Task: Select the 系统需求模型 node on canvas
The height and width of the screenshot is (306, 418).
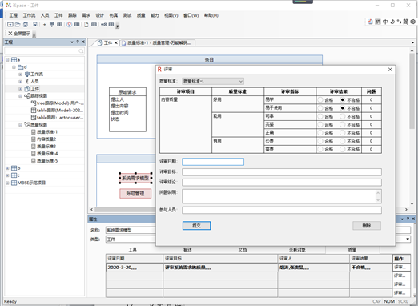Action: 135,178
